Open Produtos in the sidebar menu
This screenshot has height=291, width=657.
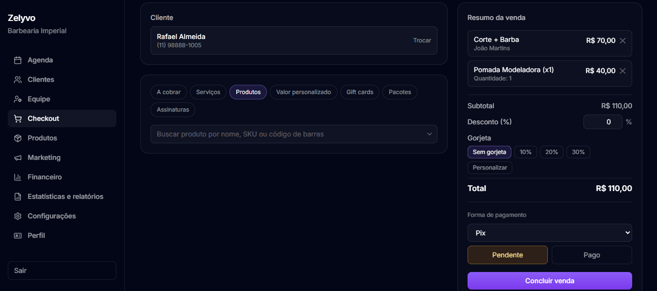tap(62, 138)
